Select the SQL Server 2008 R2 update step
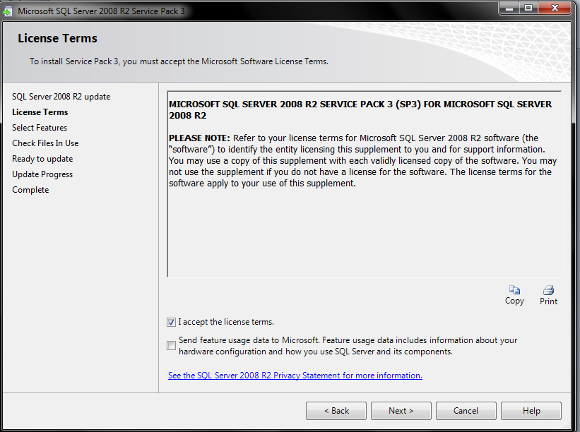This screenshot has height=432, width=580. tap(61, 97)
